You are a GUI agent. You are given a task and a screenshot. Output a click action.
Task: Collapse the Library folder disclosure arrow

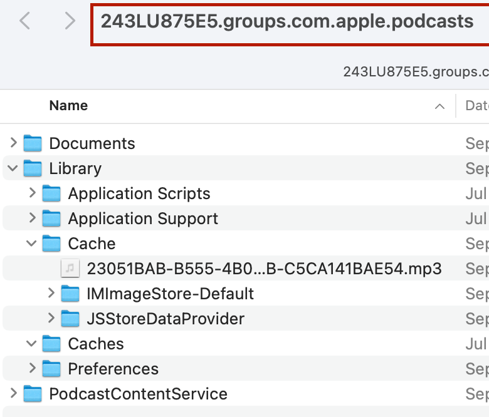pyautogui.click(x=13, y=168)
